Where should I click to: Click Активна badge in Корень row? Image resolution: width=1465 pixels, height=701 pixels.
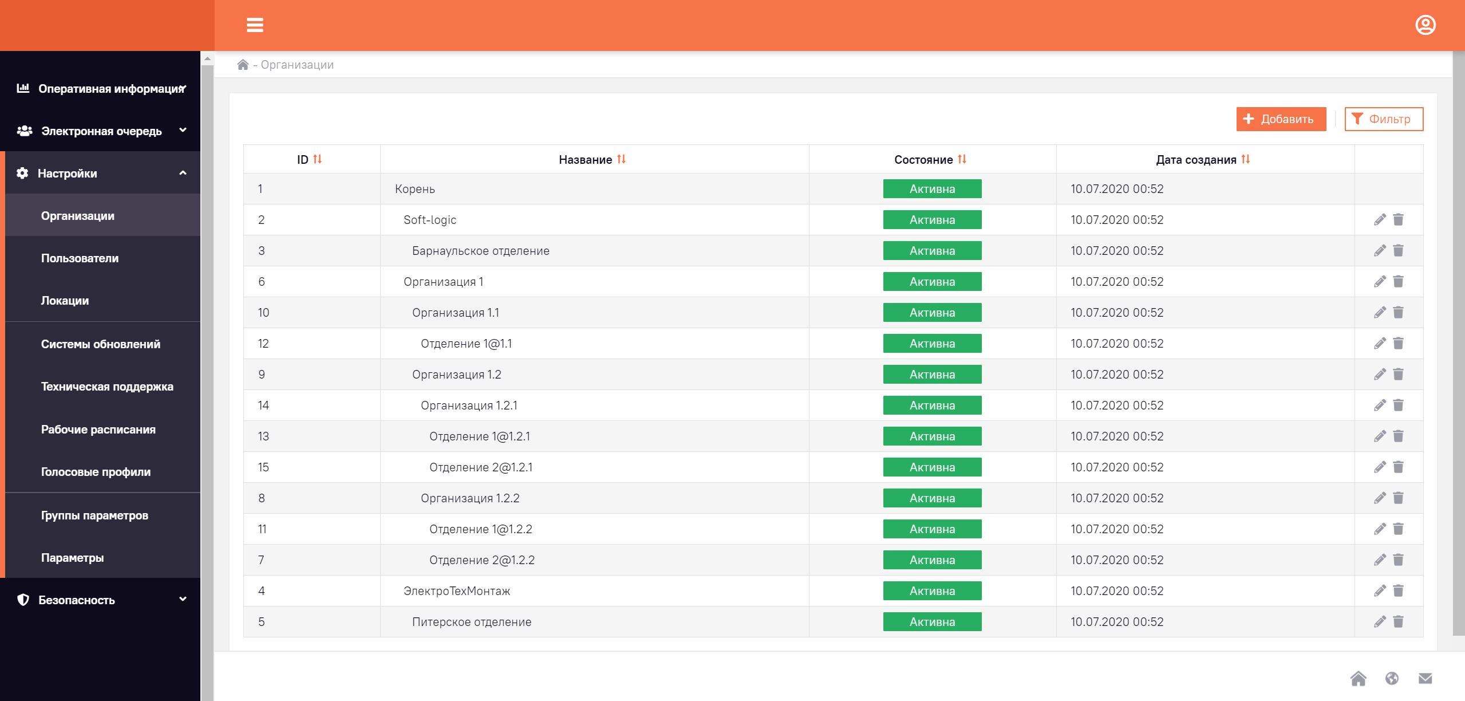[x=932, y=189]
